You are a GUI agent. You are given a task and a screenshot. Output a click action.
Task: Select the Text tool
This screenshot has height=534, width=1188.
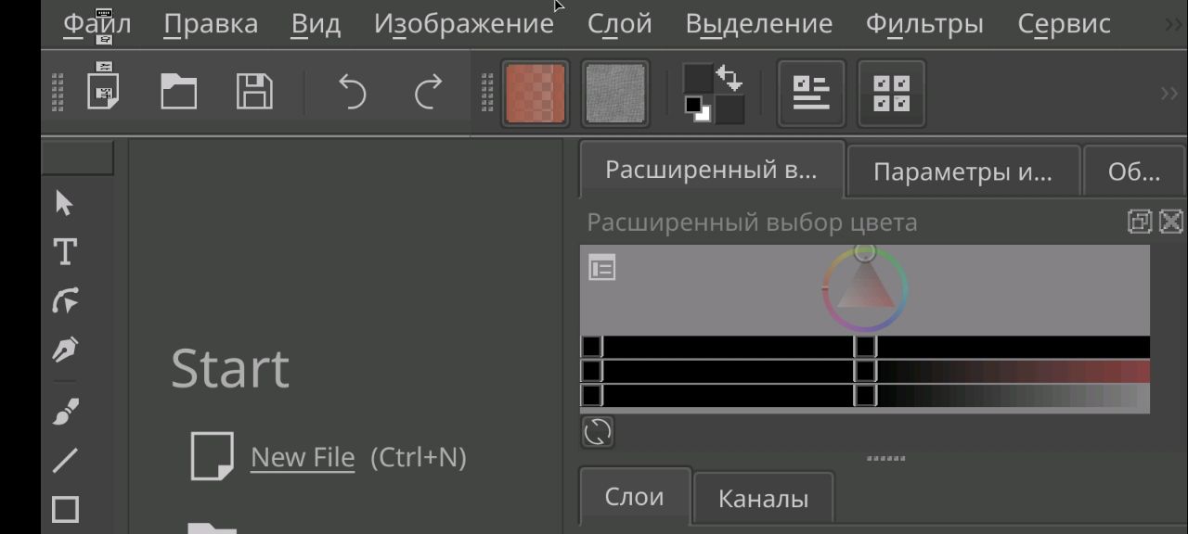point(65,251)
